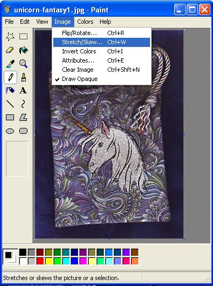Image resolution: width=213 pixels, height=286 pixels.
Task: Choose Flip/Rotate from the Image menu
Action: pos(102,33)
